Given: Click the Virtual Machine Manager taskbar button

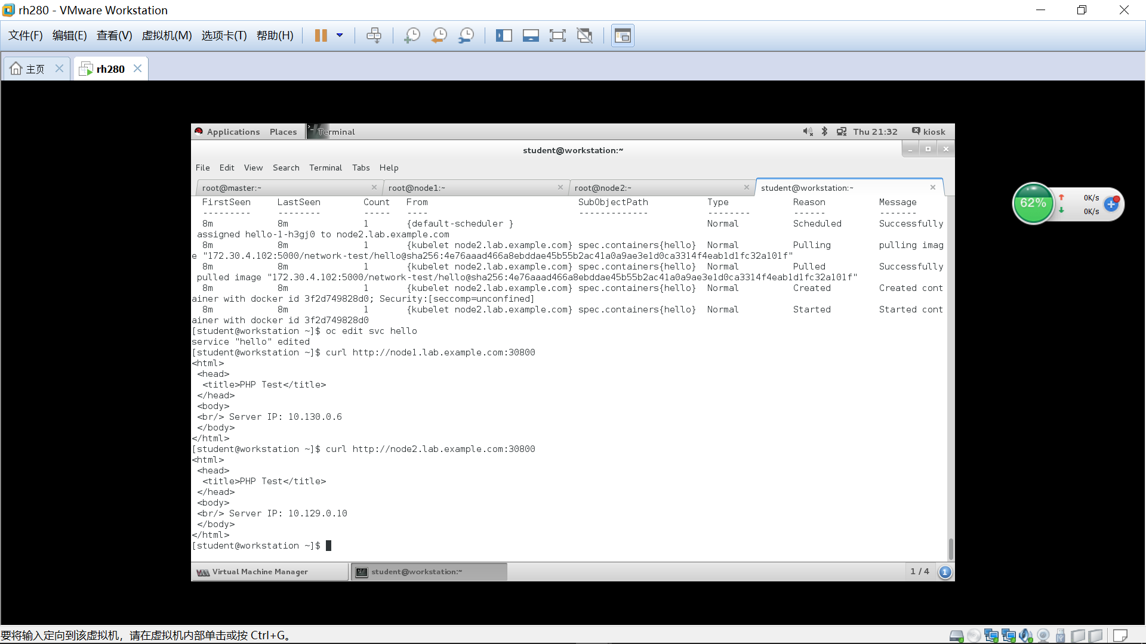Looking at the screenshot, I should [x=260, y=572].
